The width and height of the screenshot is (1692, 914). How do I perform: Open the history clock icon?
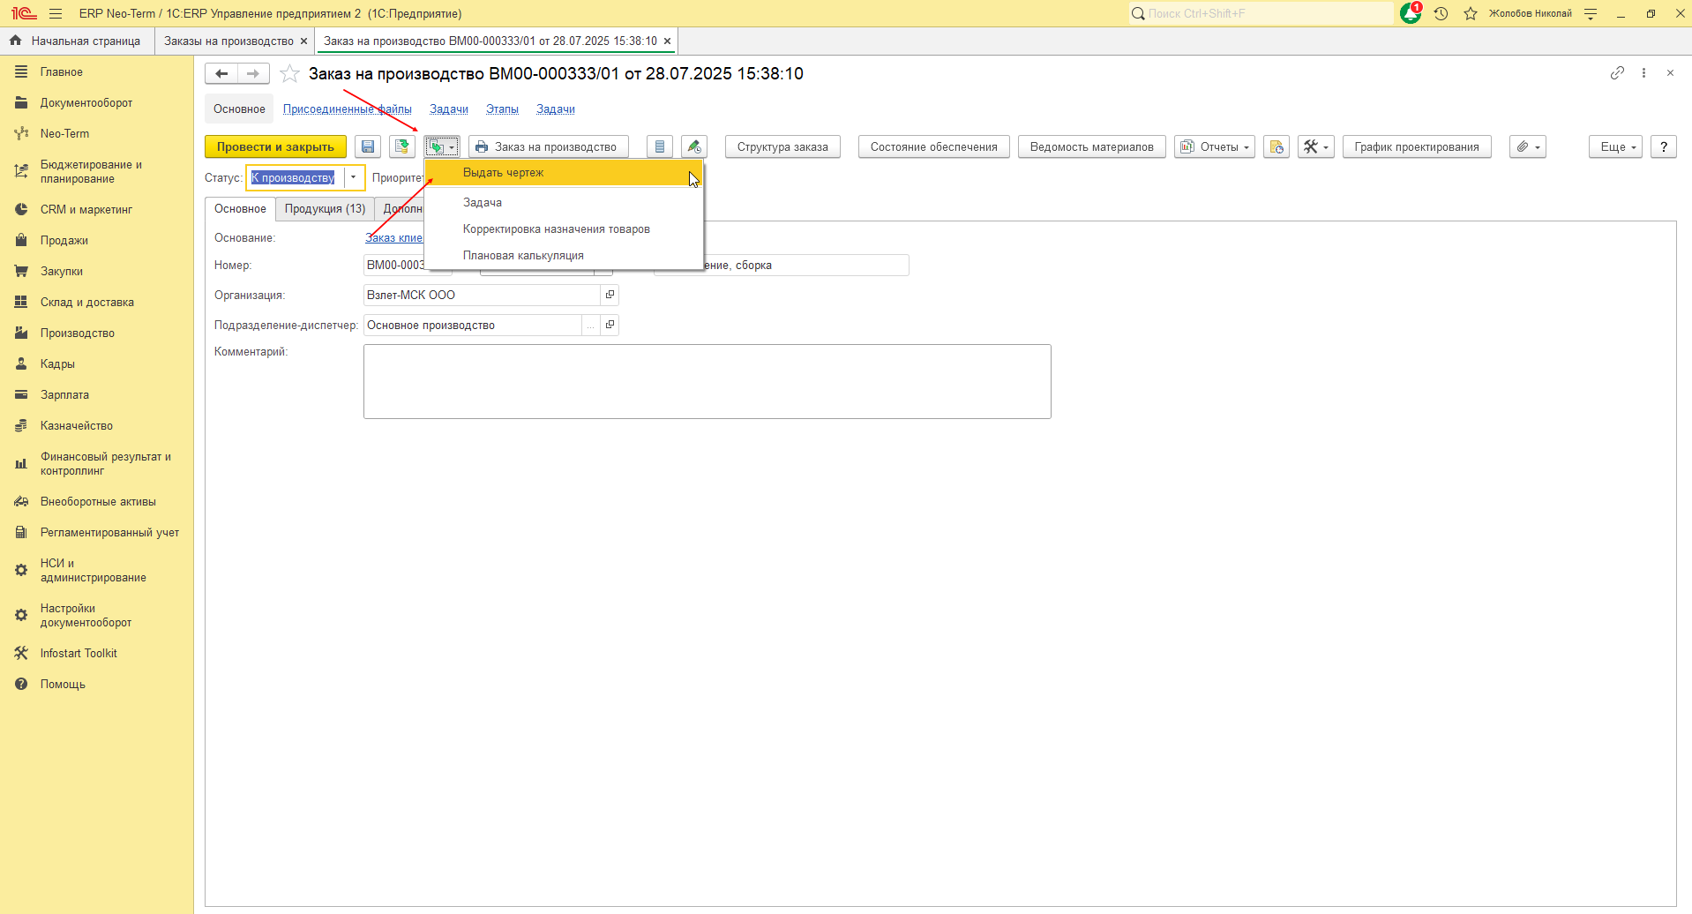(1441, 13)
